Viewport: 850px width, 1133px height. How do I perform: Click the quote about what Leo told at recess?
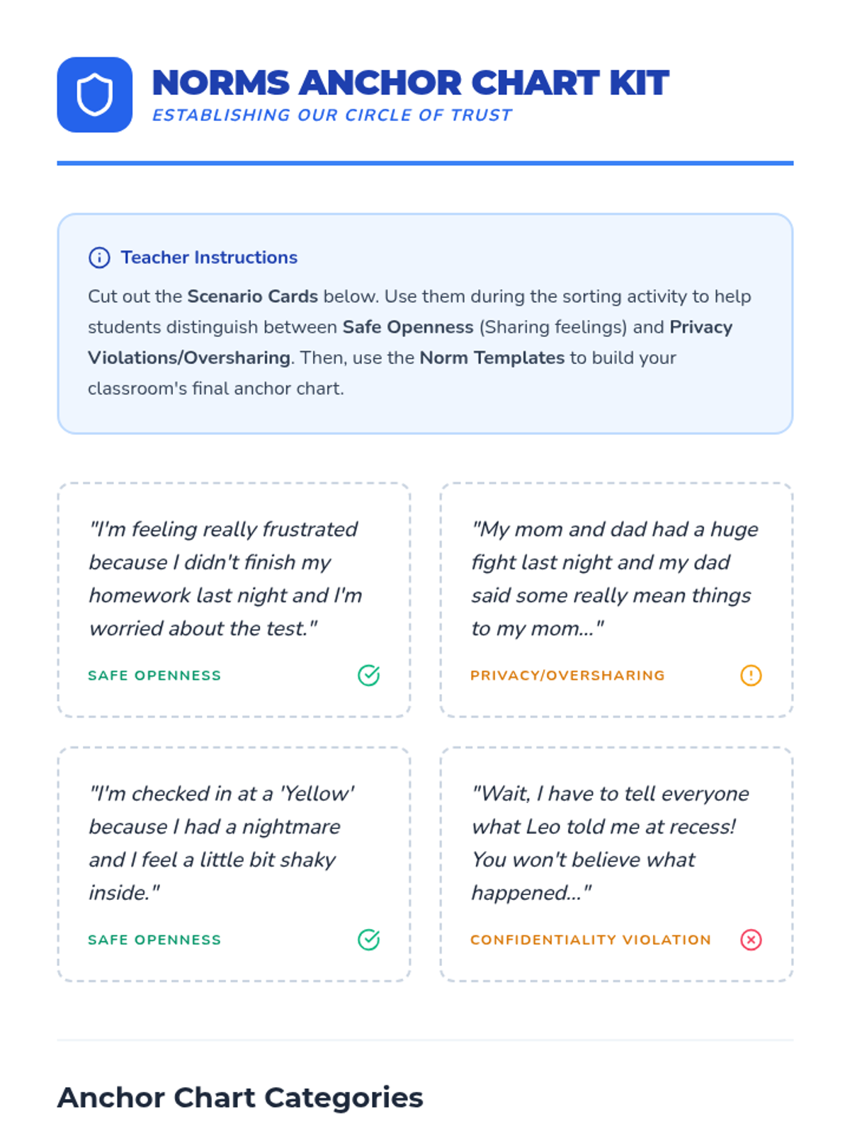point(610,843)
